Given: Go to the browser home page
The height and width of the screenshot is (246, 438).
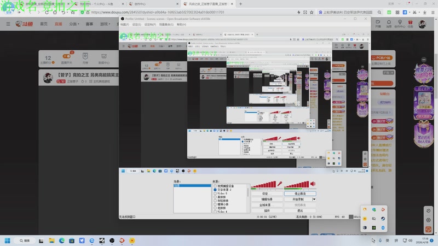Looking at the screenshot, I should pos(55,13).
